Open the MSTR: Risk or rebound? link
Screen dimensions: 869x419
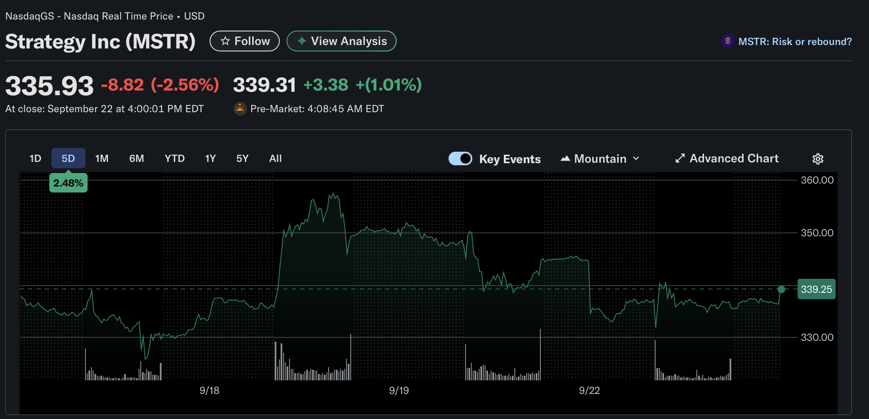pyautogui.click(x=795, y=41)
